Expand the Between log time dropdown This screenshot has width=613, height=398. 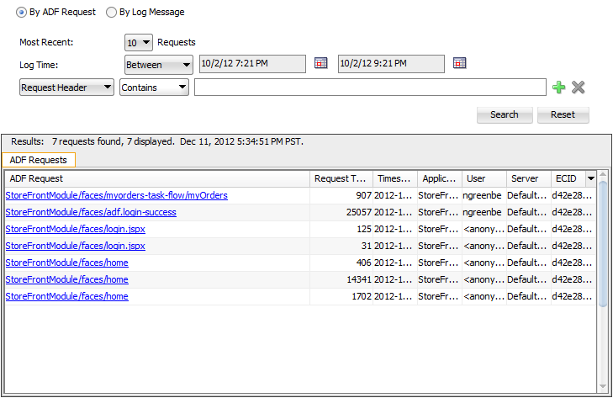[x=158, y=64]
